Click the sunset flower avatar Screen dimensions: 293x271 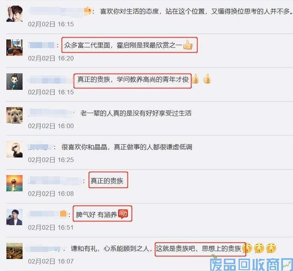pyautogui.click(x=14, y=183)
